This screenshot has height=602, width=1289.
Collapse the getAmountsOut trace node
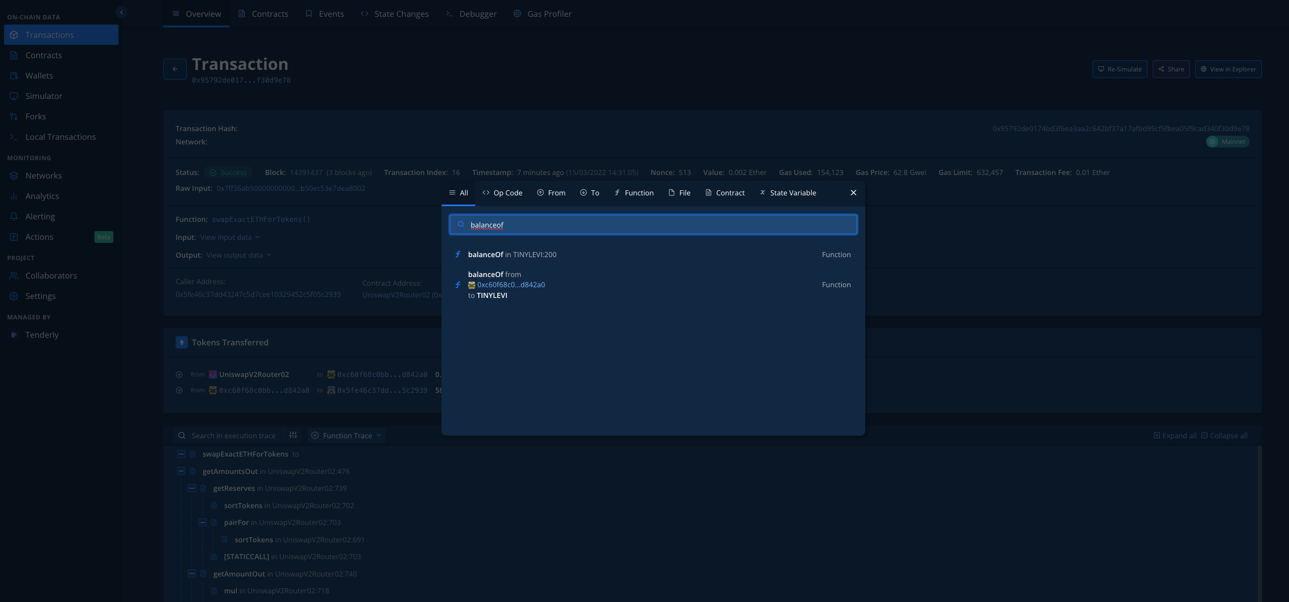pyautogui.click(x=181, y=471)
